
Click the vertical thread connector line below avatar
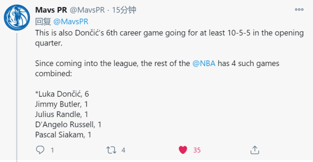(17, 97)
